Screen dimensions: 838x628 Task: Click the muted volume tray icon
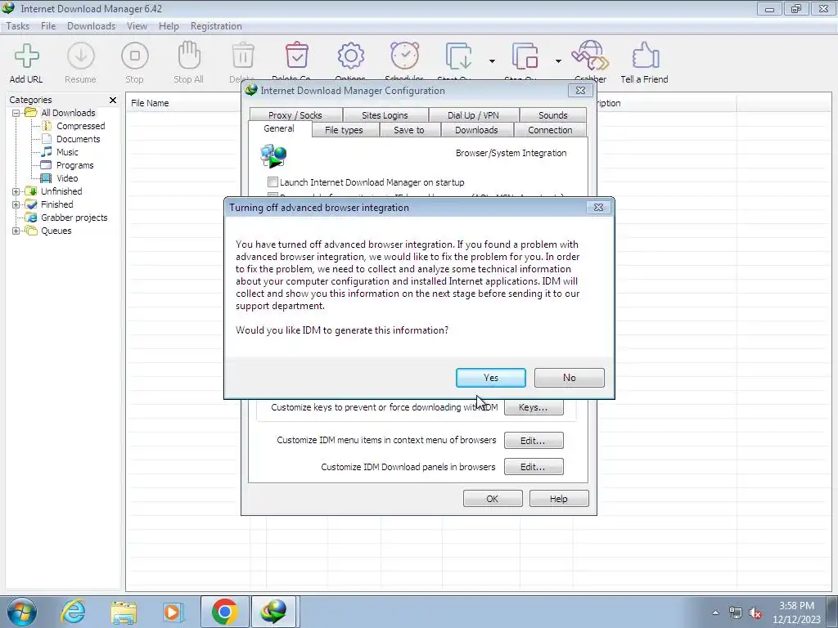click(755, 612)
